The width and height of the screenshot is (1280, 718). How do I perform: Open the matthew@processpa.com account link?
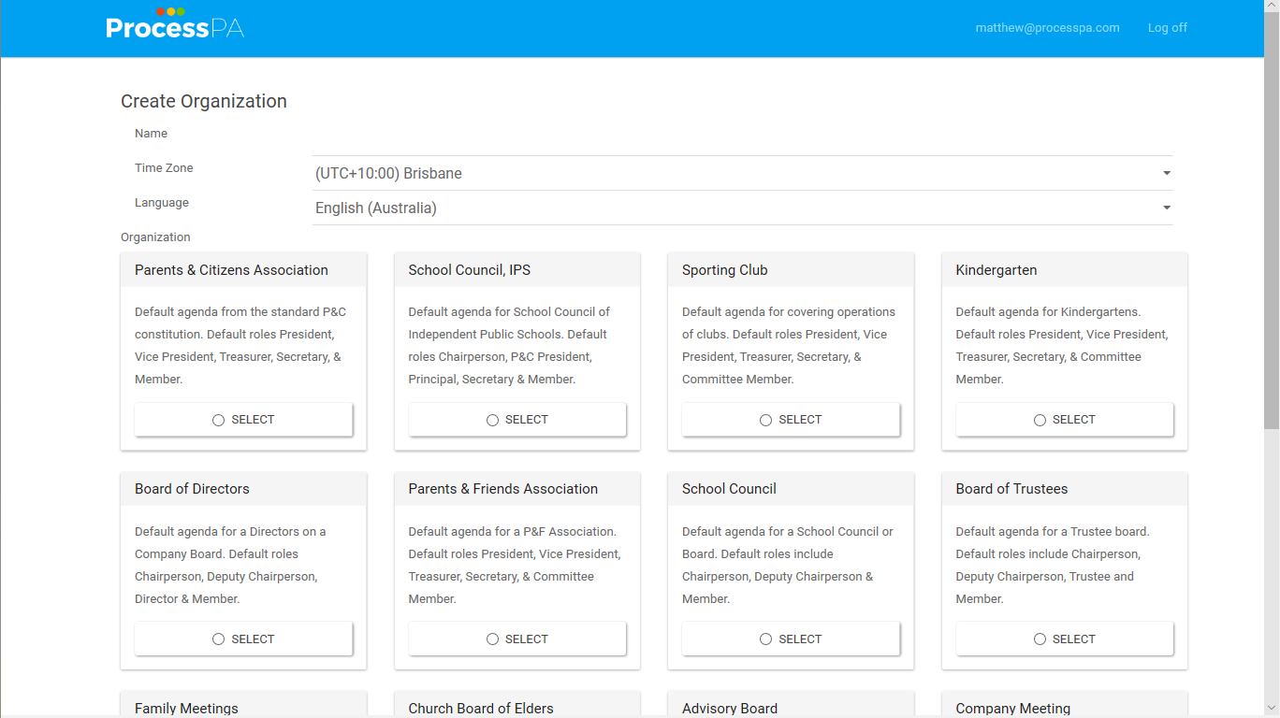coord(1047,28)
